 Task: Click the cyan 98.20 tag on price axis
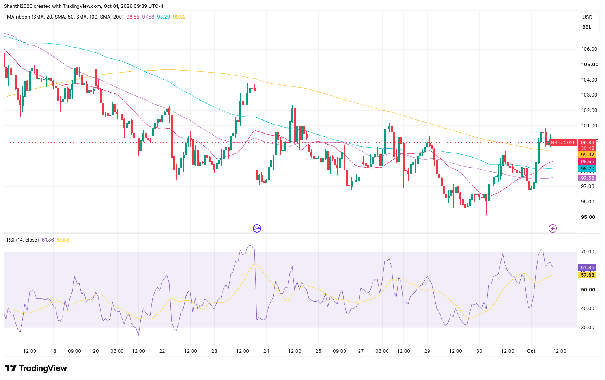(588, 168)
